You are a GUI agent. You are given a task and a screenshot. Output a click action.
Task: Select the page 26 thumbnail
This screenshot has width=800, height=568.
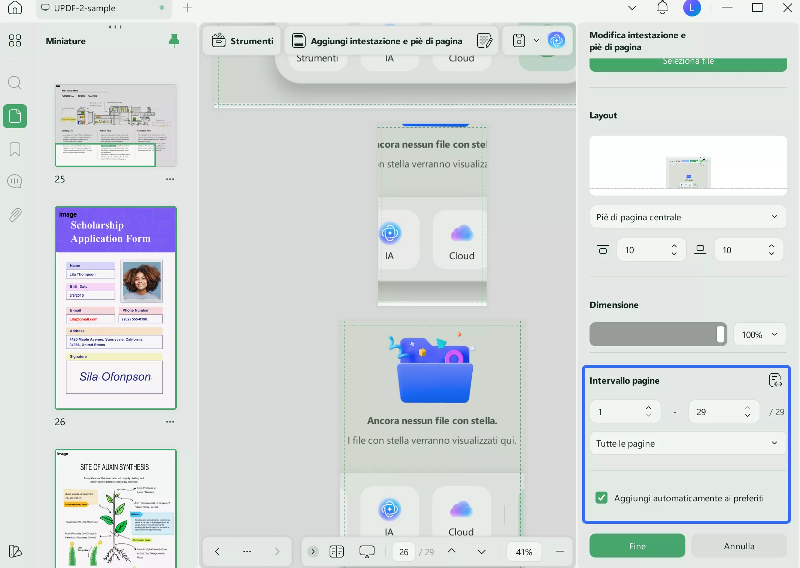click(x=116, y=308)
